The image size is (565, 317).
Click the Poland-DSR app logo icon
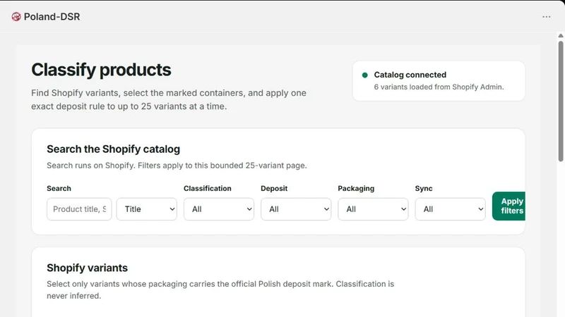click(x=16, y=16)
